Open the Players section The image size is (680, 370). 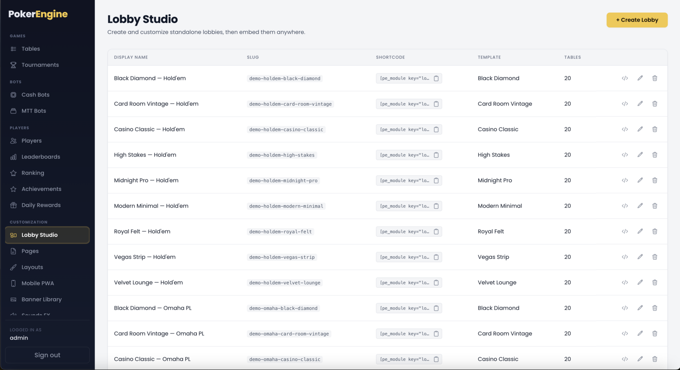[47, 140]
